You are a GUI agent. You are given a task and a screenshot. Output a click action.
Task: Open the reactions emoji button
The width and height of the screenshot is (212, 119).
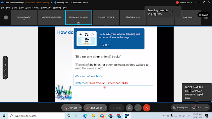coord(130,108)
